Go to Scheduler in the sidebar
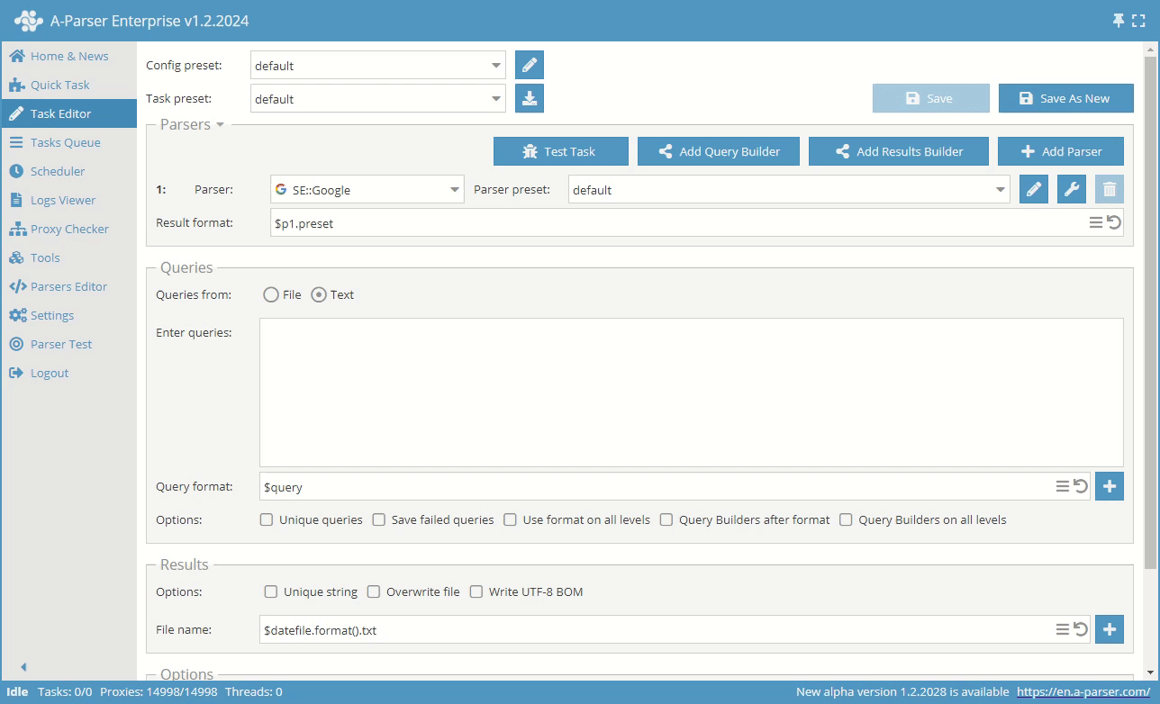Viewport: 1160px width, 704px height. pyautogui.click(x=58, y=171)
